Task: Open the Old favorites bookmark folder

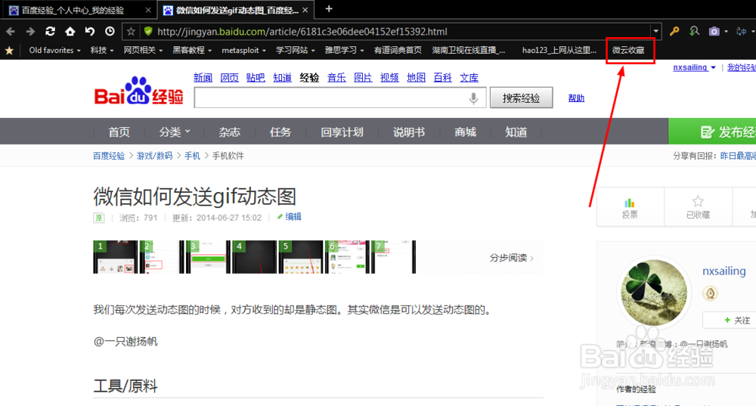Action: (54, 50)
